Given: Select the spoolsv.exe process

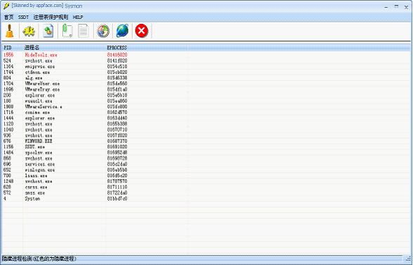Looking at the screenshot, I should click(x=206, y=153).
